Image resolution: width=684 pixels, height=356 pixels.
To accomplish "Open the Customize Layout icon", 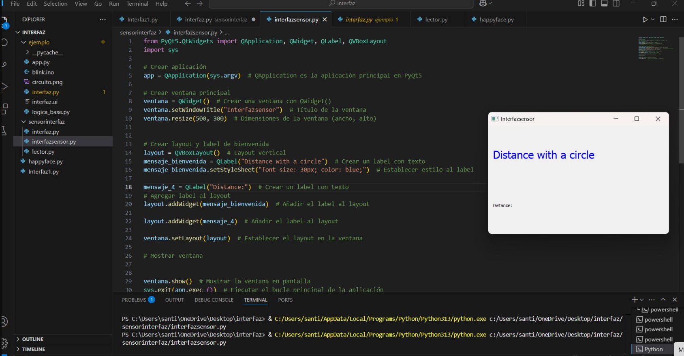I will 581,4.
